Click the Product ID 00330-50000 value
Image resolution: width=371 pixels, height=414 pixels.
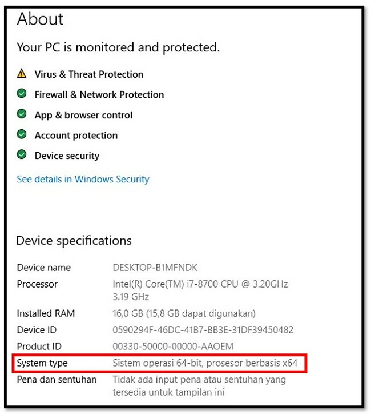tap(173, 346)
